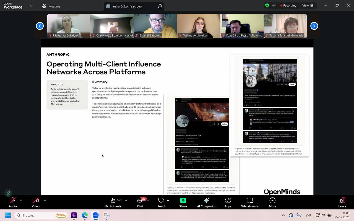Switch to the Meeting tab

point(51,6)
